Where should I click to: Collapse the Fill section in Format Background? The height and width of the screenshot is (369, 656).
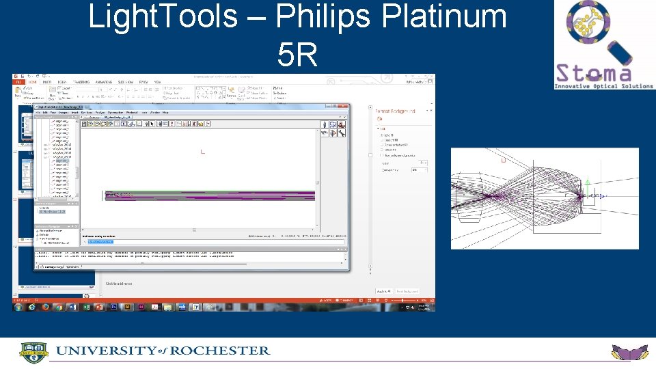pyautogui.click(x=378, y=129)
